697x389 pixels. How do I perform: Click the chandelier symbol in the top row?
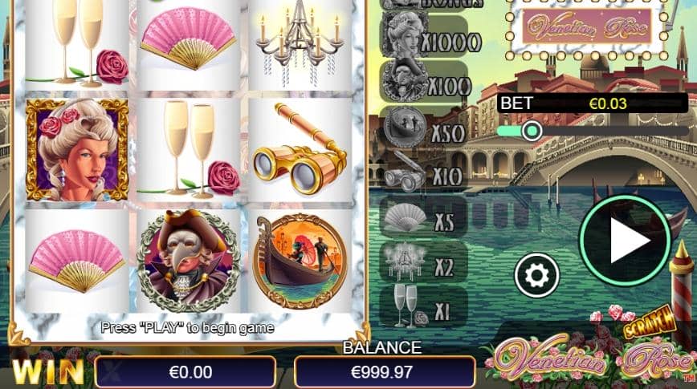point(300,45)
